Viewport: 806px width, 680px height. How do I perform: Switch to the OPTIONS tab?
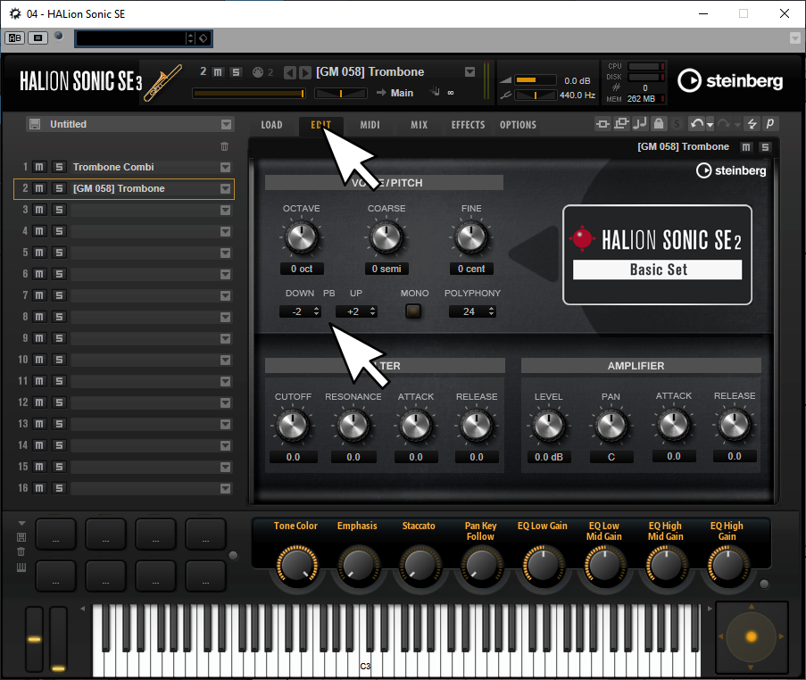point(518,125)
